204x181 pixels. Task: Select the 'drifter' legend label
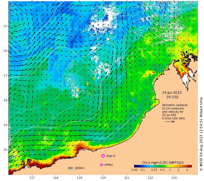109,165
